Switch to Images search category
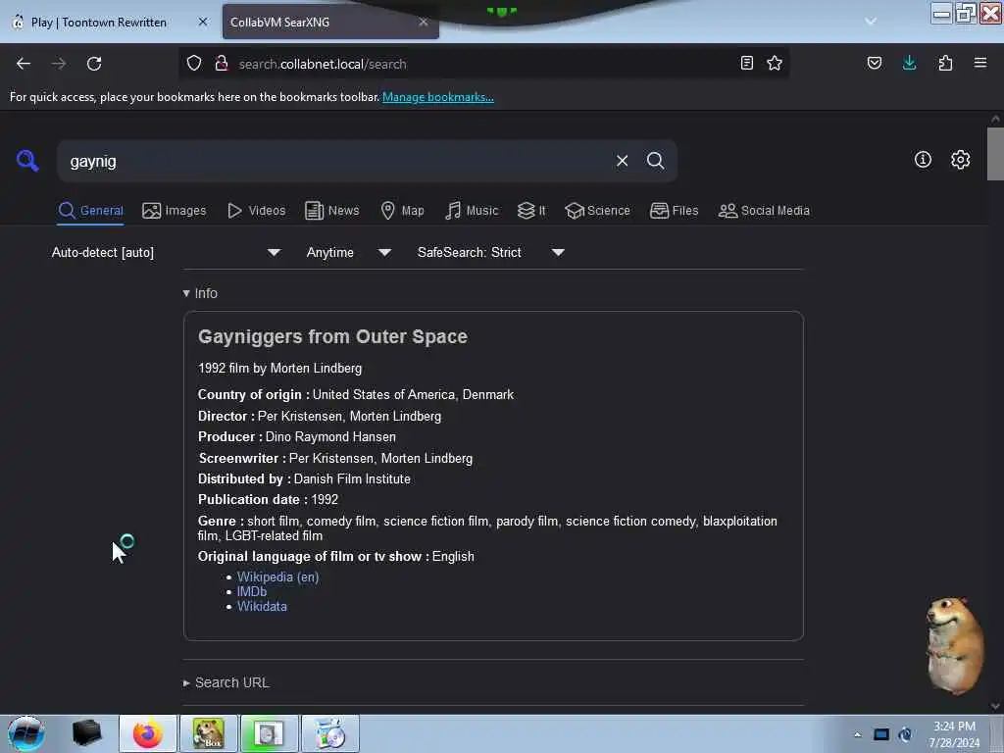 (175, 211)
